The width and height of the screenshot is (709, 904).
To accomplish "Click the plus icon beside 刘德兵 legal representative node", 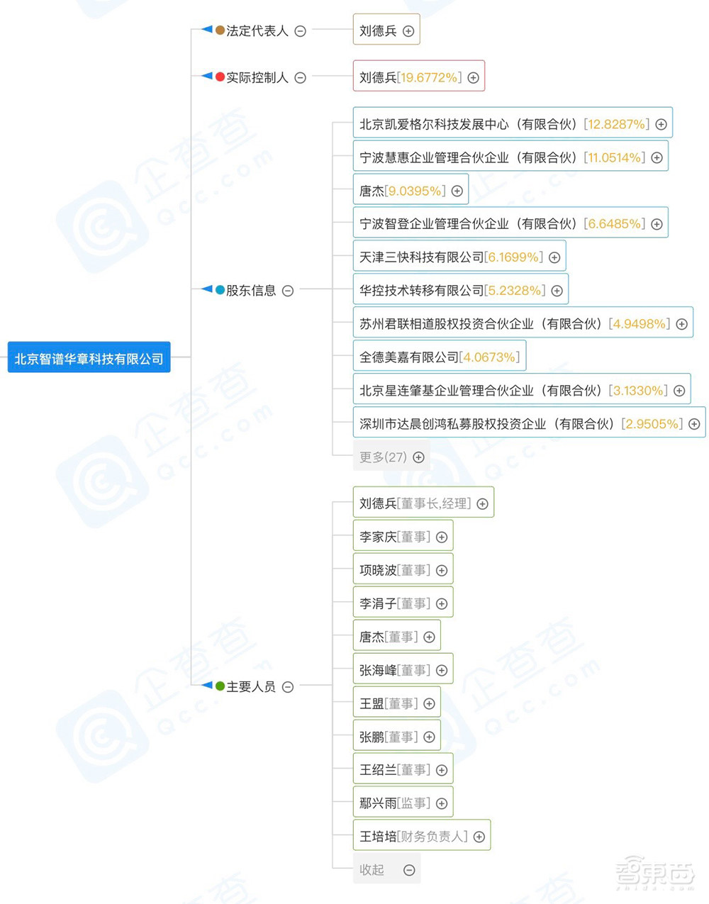I will 408,30.
